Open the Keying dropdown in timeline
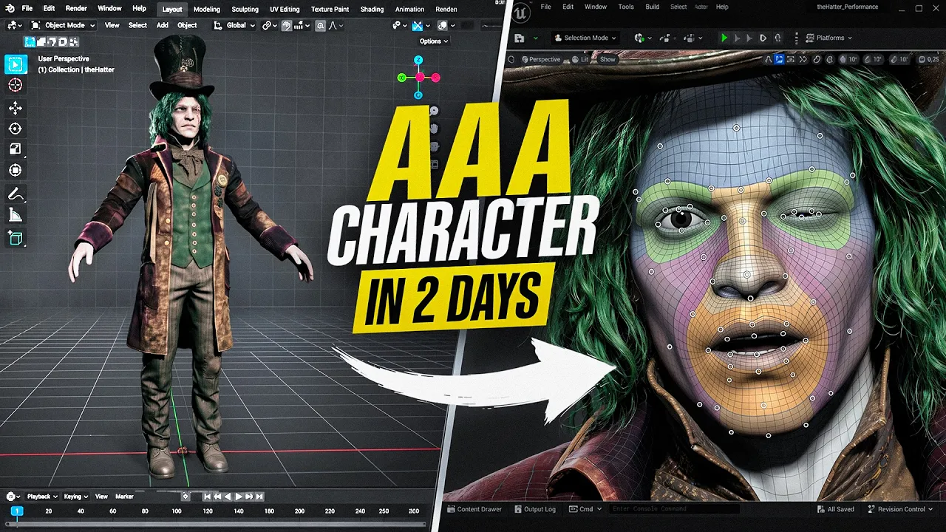Screen dimensions: 946x532 click(76, 497)
